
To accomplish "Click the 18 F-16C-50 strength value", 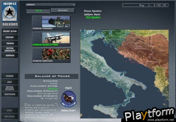I will (49, 98).
